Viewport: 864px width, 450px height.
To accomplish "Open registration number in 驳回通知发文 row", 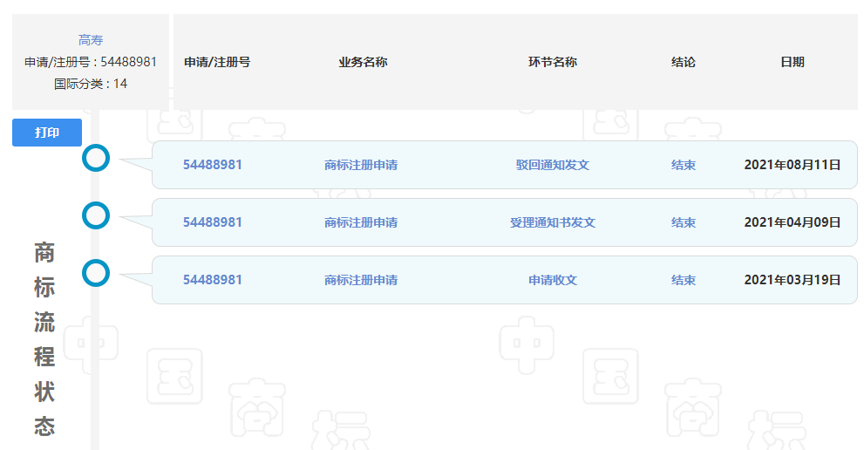I will (x=212, y=165).
